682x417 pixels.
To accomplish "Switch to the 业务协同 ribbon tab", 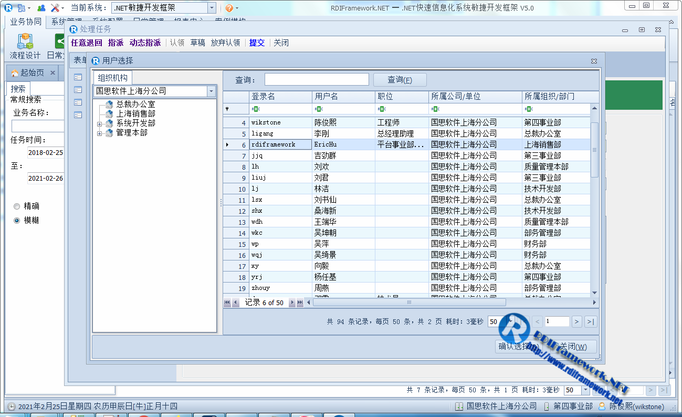I will [x=26, y=22].
